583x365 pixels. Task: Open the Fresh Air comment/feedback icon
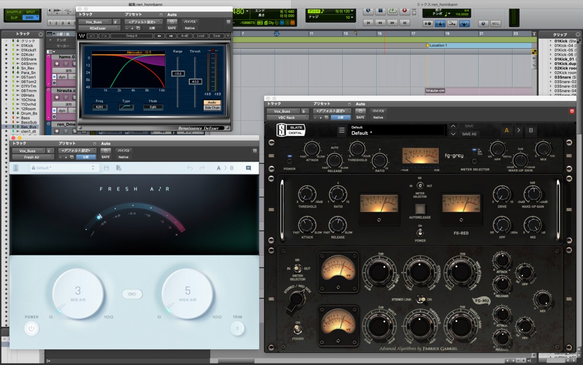(248, 168)
